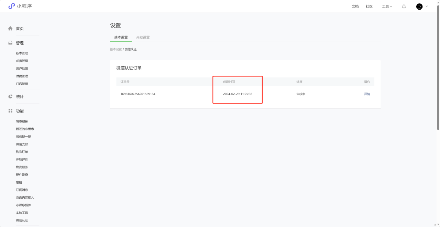This screenshot has height=227, width=440.
Task: Click the 管理 inbox icon
Action: pos(10,43)
